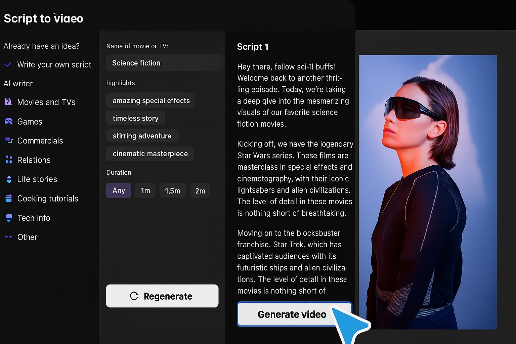Click the Cooking tutorials icon

(9, 199)
